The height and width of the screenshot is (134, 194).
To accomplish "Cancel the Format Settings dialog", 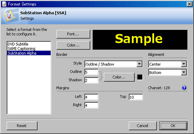I will pyautogui.click(x=143, y=126).
